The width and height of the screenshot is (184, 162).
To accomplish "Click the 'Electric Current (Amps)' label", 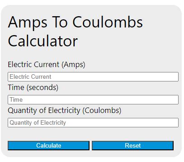I will pyautogui.click(x=47, y=65).
